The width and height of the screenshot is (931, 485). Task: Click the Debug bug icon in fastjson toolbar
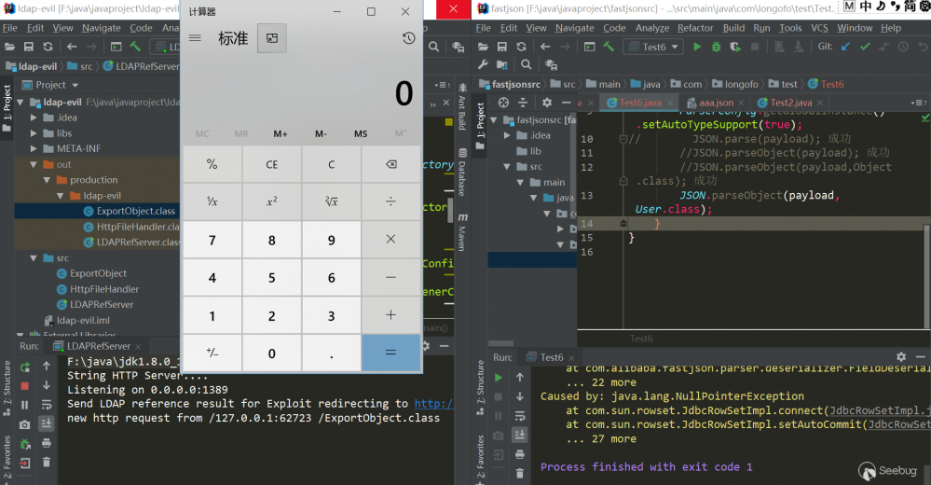718,47
